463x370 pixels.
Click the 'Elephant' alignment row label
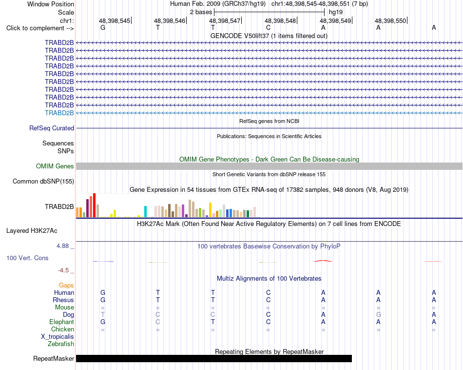(61, 322)
